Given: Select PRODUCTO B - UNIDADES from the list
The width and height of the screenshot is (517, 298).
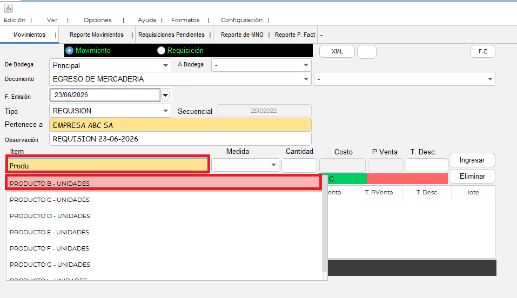Looking at the screenshot, I should 163,184.
